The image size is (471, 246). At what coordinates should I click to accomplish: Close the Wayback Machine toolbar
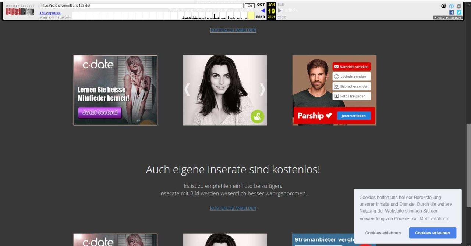pyautogui.click(x=459, y=6)
